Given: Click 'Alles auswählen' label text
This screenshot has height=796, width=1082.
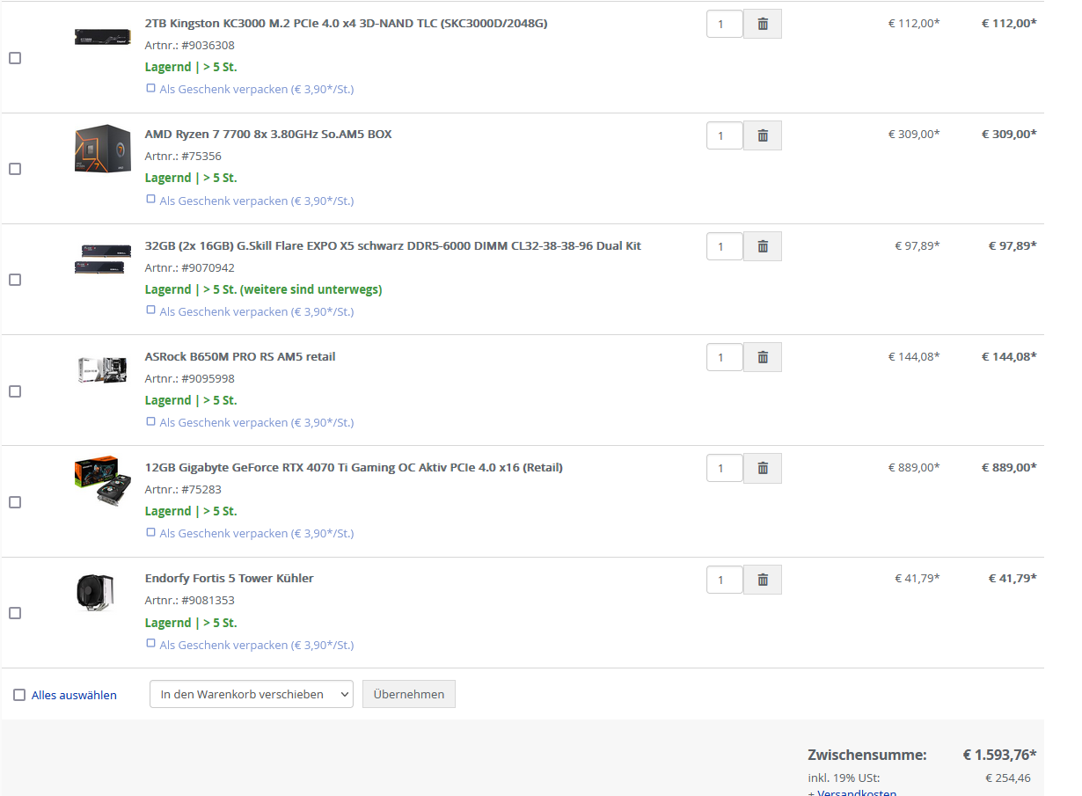Looking at the screenshot, I should tap(74, 695).
